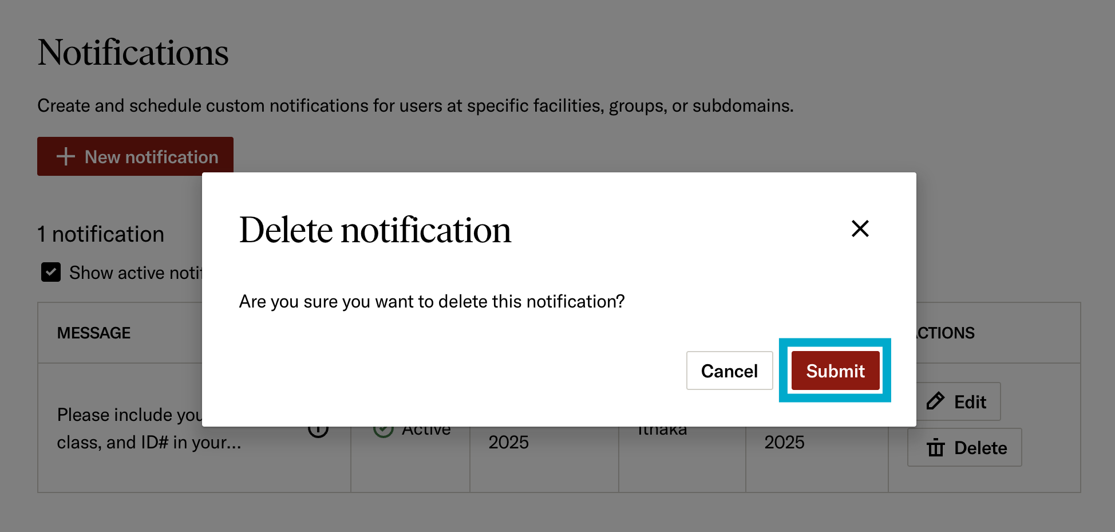Click the green Active status check icon
The height and width of the screenshot is (532, 1115).
[383, 428]
